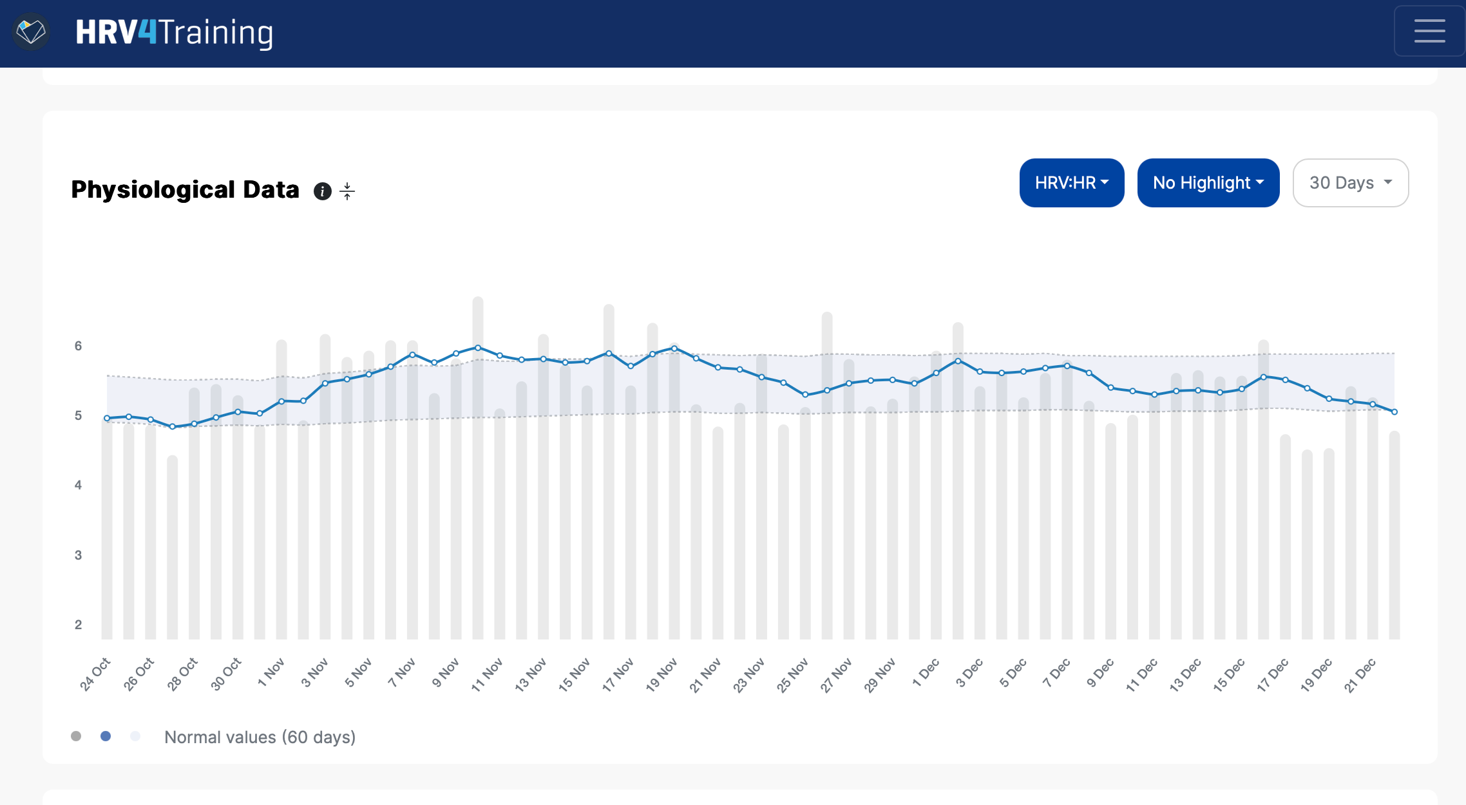This screenshot has width=1466, height=805.
Task: Click the info icon beside Physiological Data
Action: pyautogui.click(x=322, y=191)
